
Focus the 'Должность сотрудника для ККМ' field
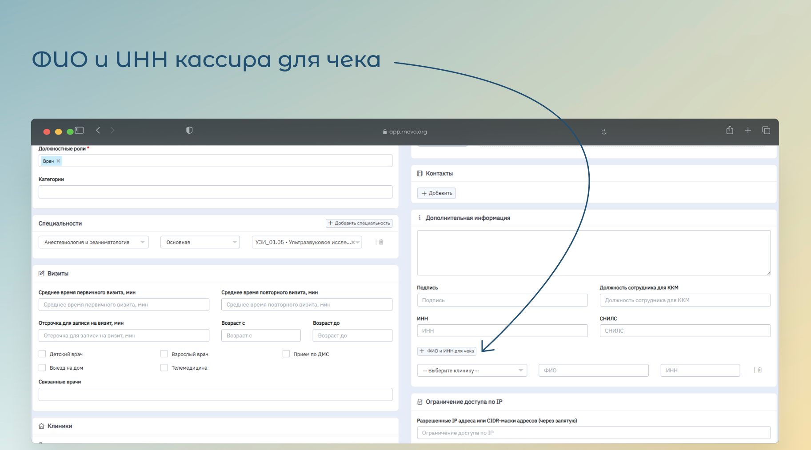coord(684,300)
